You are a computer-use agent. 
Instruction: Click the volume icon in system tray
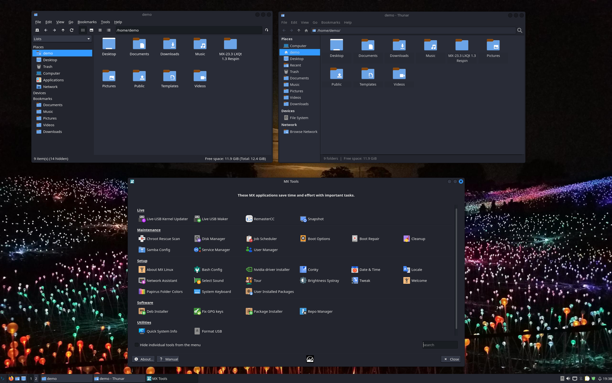(x=568, y=379)
